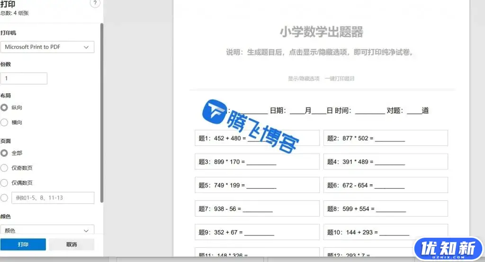Click question 题4: 391 * 489
This screenshot has width=485, height=262.
click(x=386, y=162)
